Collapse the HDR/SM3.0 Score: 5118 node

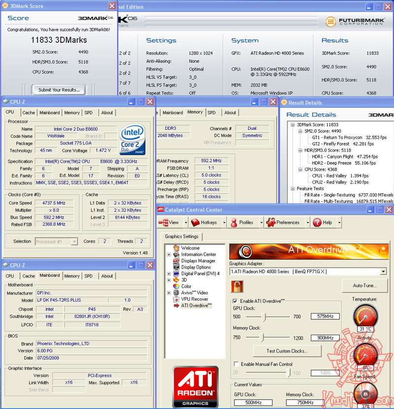[300, 150]
